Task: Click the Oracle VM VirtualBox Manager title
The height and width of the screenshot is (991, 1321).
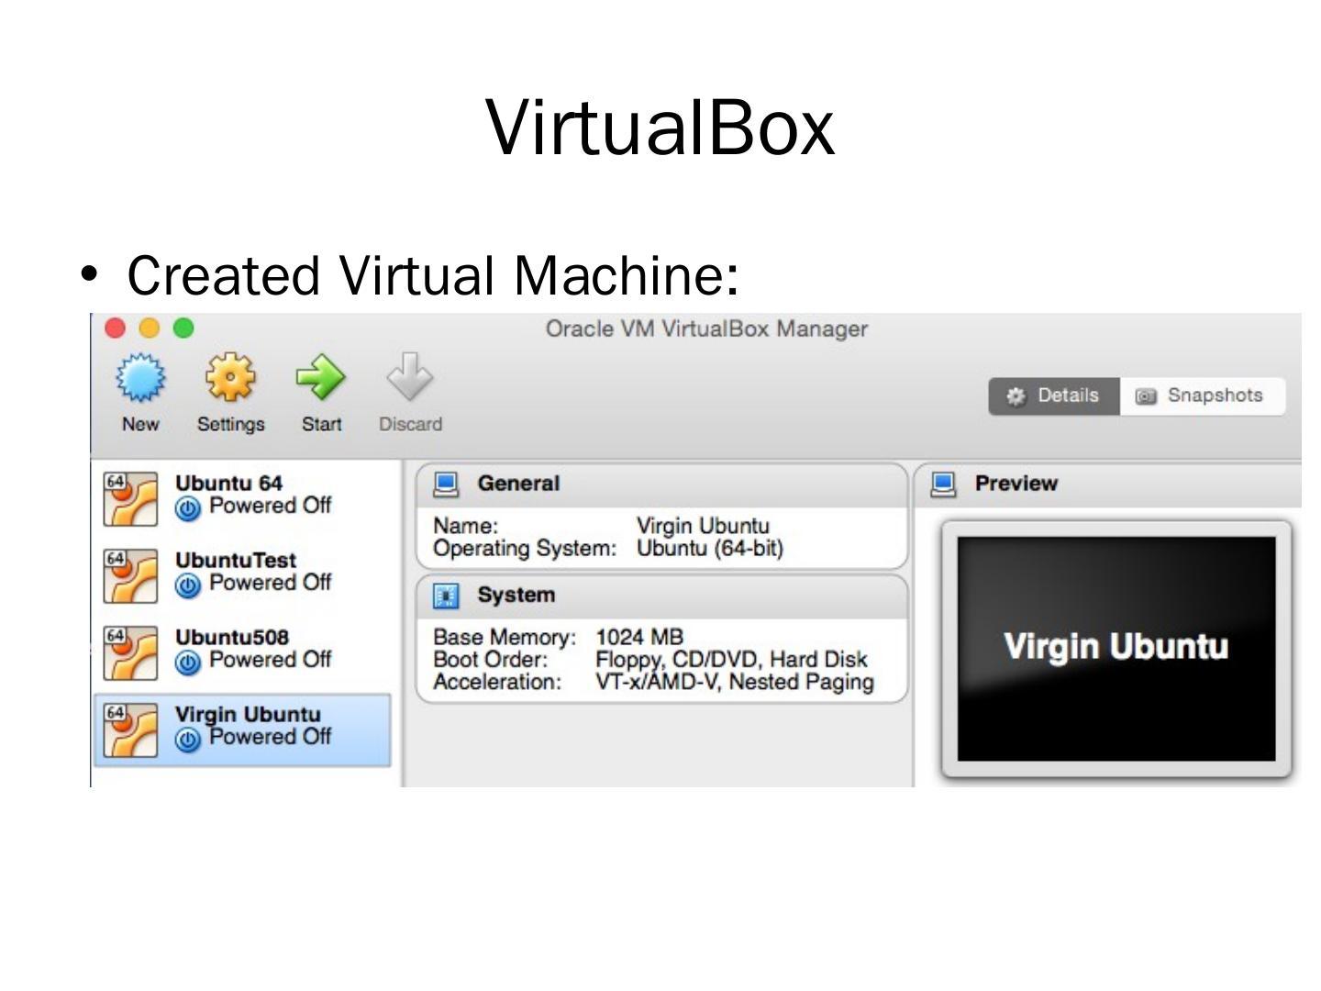Action: point(706,328)
